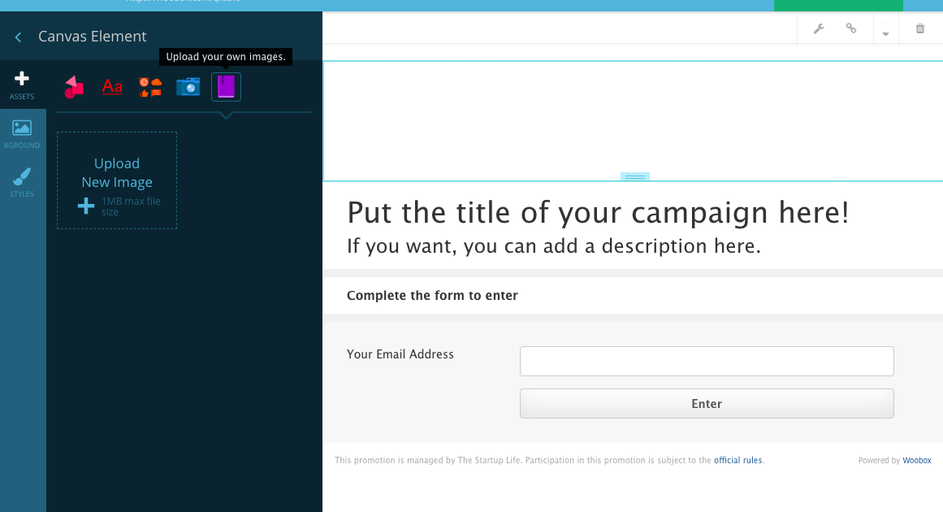Viewport: 943px width, 512px height.
Task: Click the Enter submit button
Action: point(707,404)
